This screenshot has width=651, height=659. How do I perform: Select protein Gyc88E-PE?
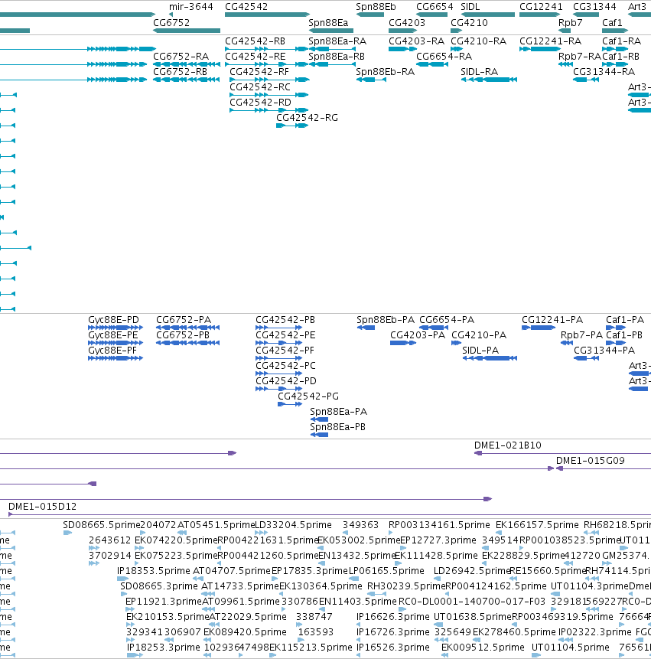113,335
